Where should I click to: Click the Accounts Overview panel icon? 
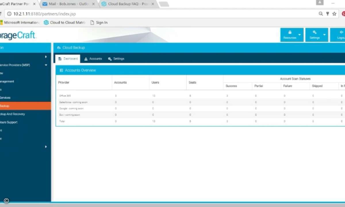[61, 70]
